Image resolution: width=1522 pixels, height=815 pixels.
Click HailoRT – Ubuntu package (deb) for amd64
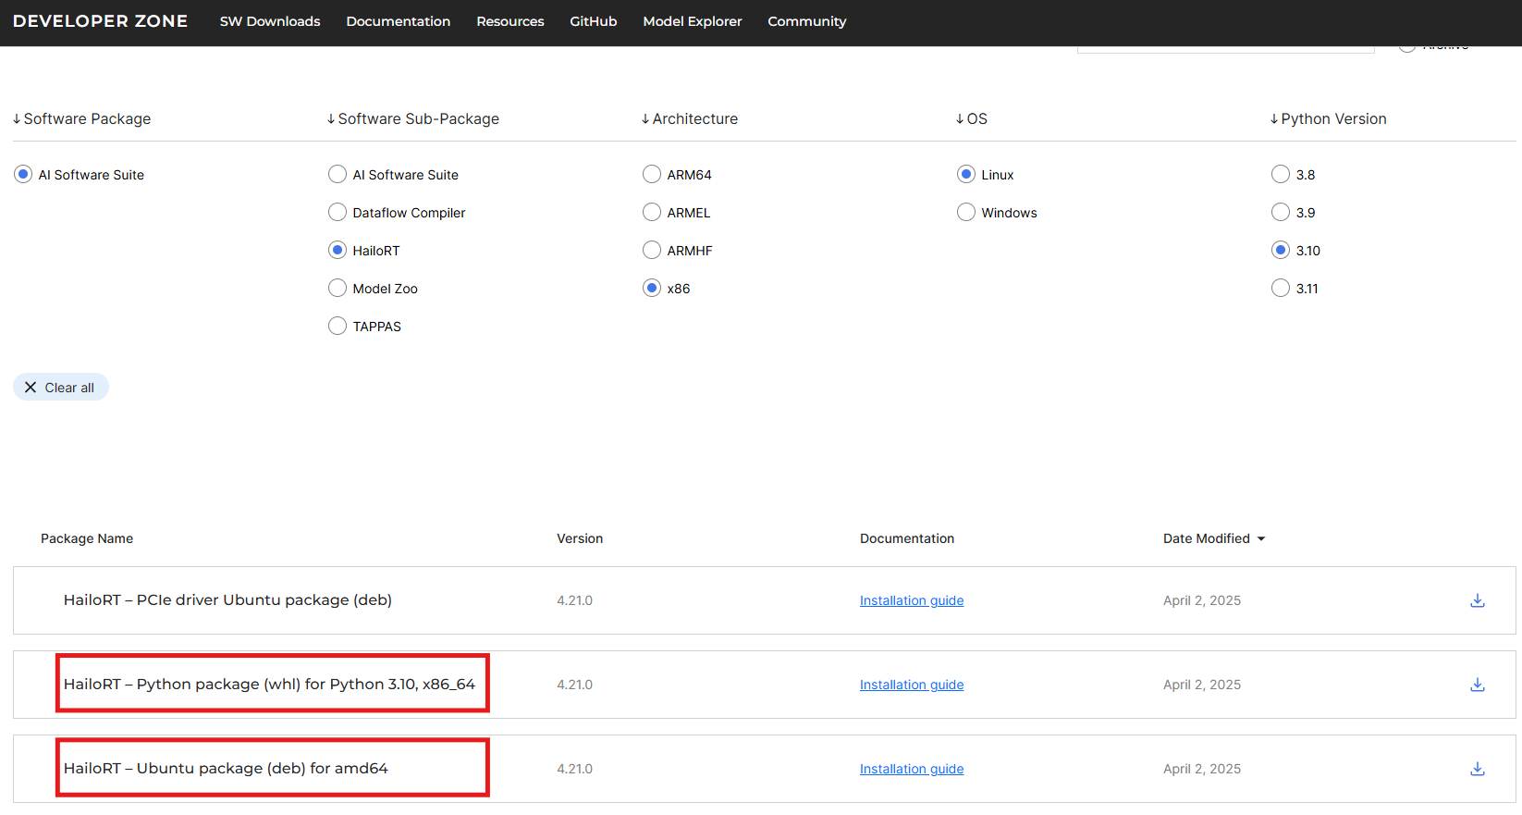point(226,769)
